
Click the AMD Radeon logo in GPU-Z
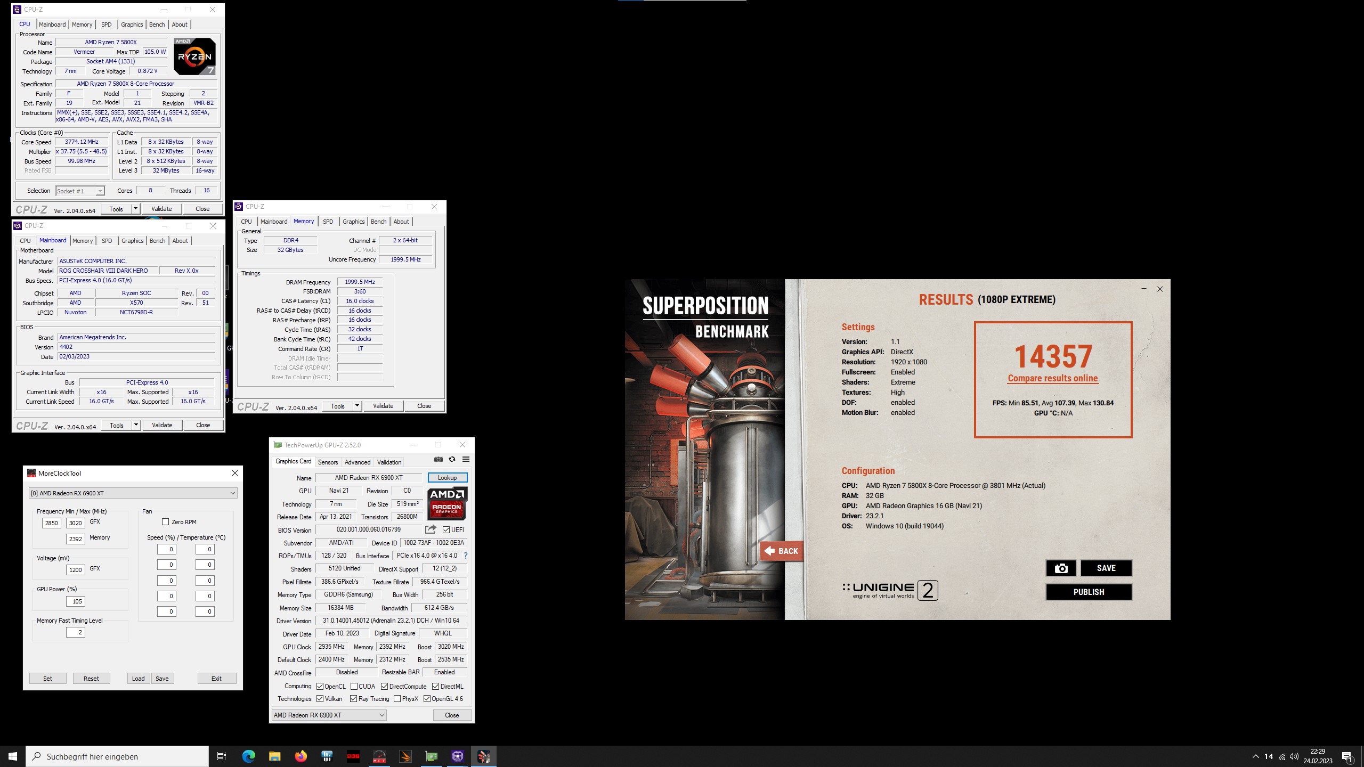click(x=446, y=503)
